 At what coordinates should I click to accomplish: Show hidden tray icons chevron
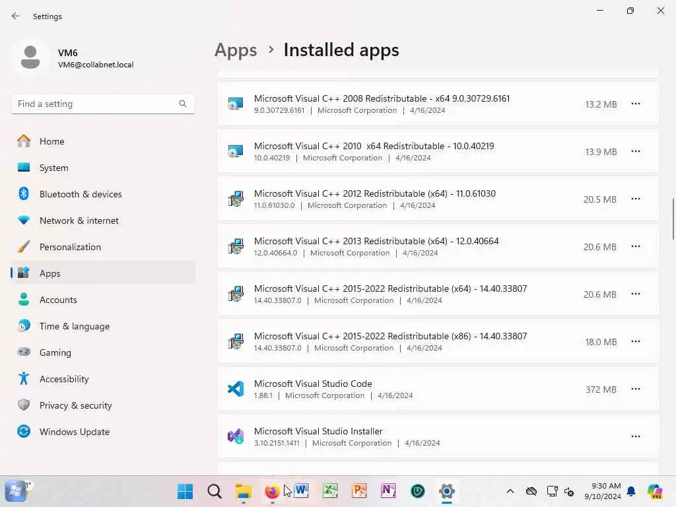pyautogui.click(x=510, y=491)
